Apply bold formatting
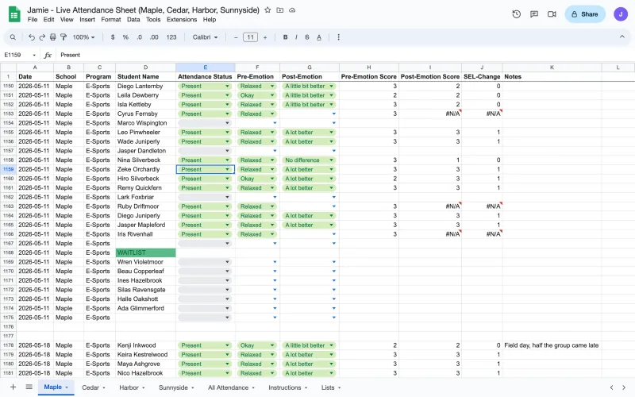Viewport: 635px width, 397px height. (x=285, y=37)
